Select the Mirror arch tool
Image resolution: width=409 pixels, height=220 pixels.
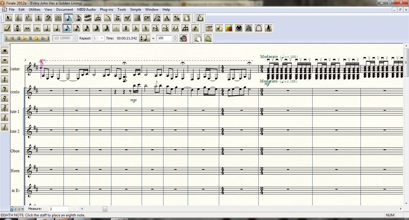coord(259,28)
